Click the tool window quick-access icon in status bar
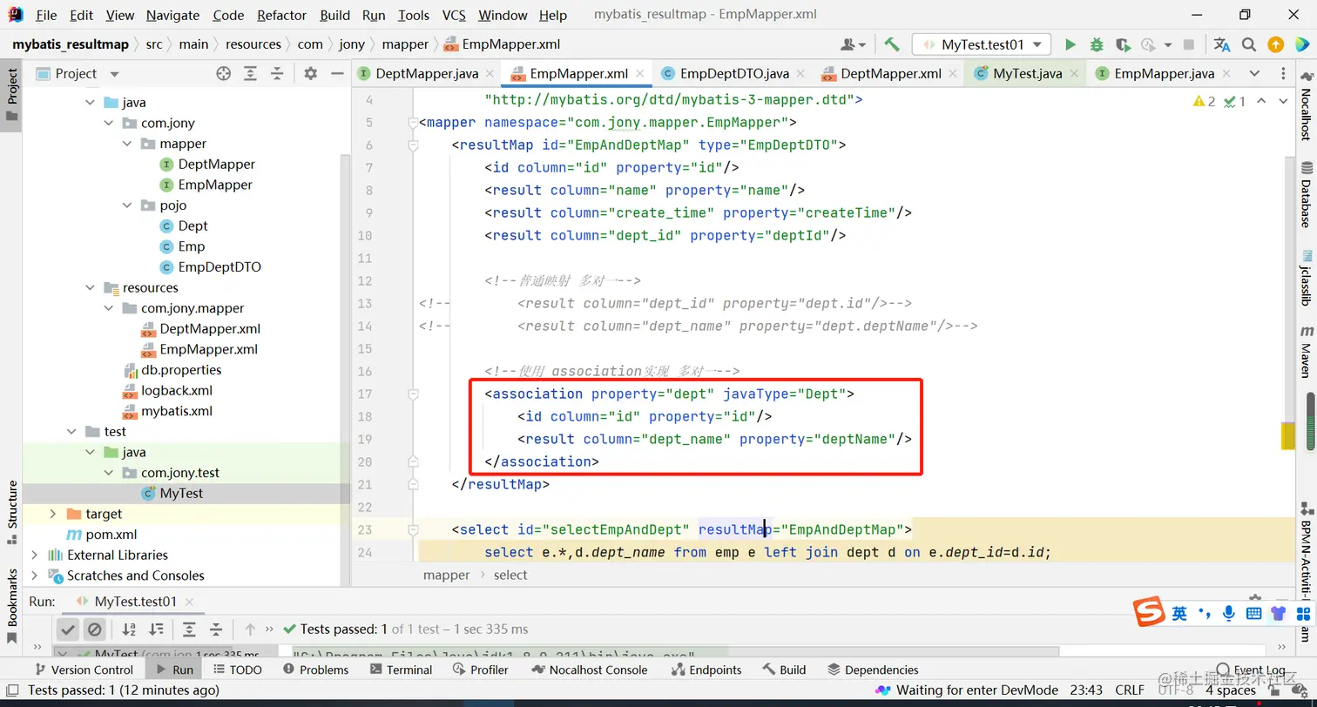Viewport: 1317px width, 707px height. 12,690
